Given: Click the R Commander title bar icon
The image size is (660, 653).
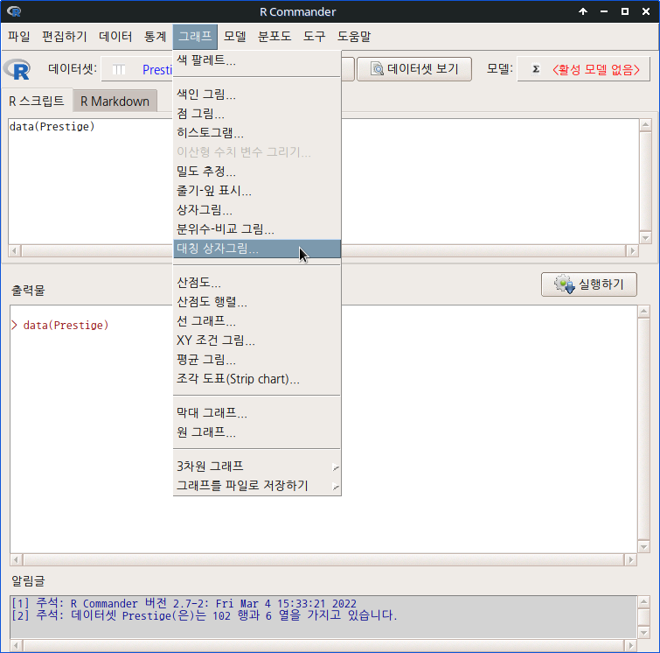Looking at the screenshot, I should click(x=14, y=11).
